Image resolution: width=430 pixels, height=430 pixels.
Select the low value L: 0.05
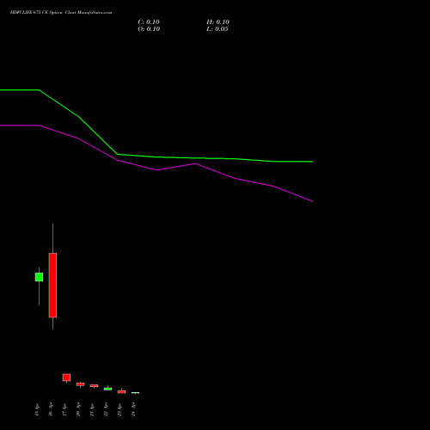coord(217,29)
